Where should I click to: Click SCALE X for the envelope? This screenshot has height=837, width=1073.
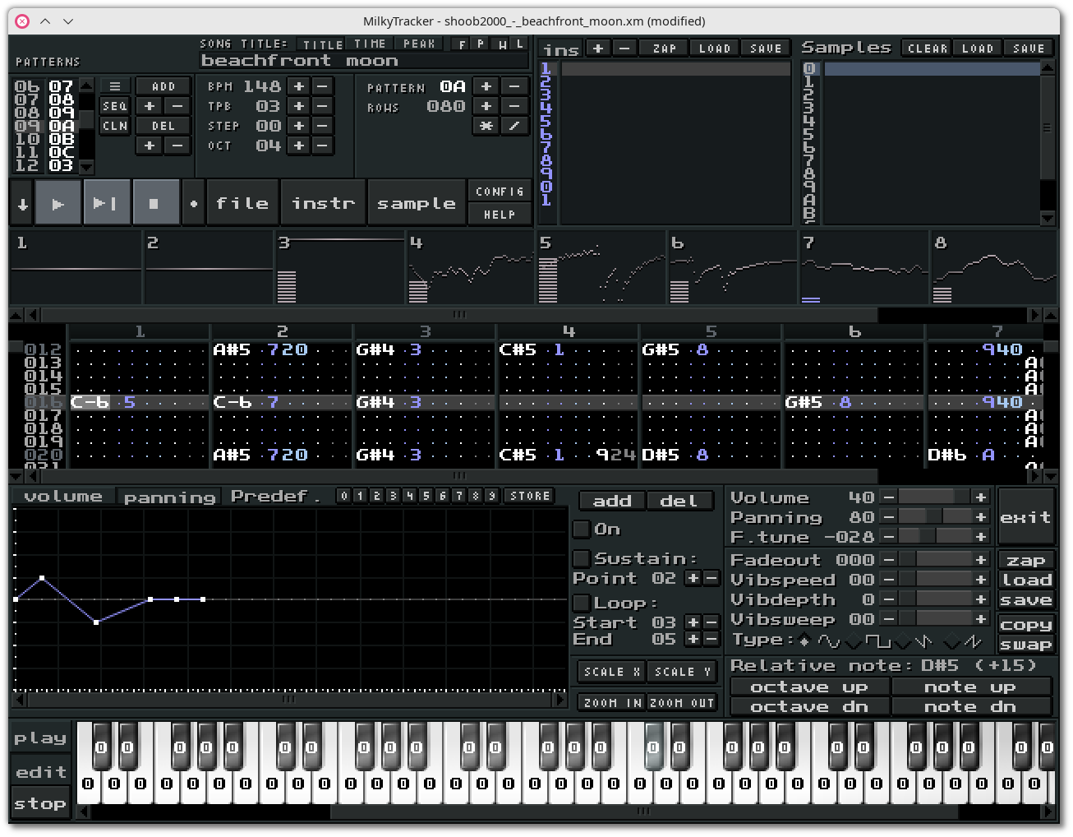(612, 672)
